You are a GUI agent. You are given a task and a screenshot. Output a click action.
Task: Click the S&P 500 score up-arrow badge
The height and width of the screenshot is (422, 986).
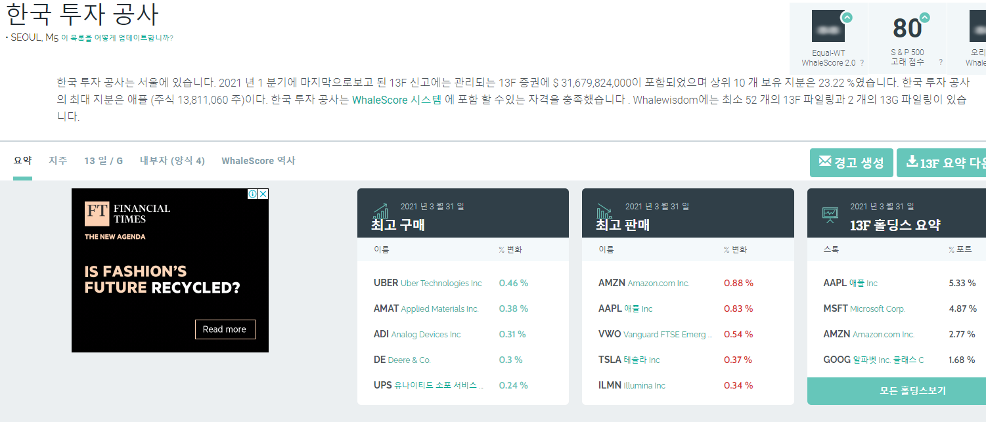[925, 18]
